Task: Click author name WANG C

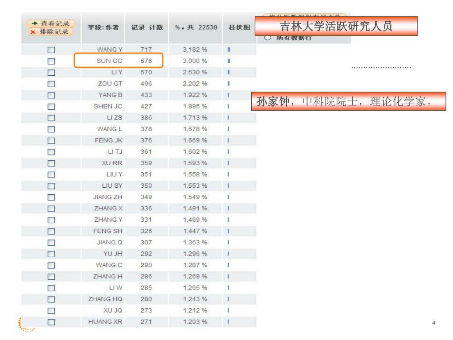Action: [109, 265]
